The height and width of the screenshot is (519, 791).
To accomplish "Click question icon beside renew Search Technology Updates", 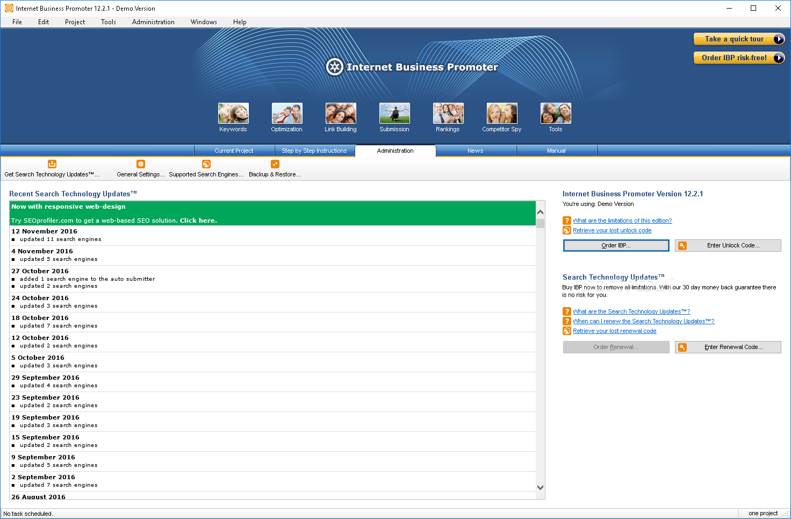I will click(567, 321).
